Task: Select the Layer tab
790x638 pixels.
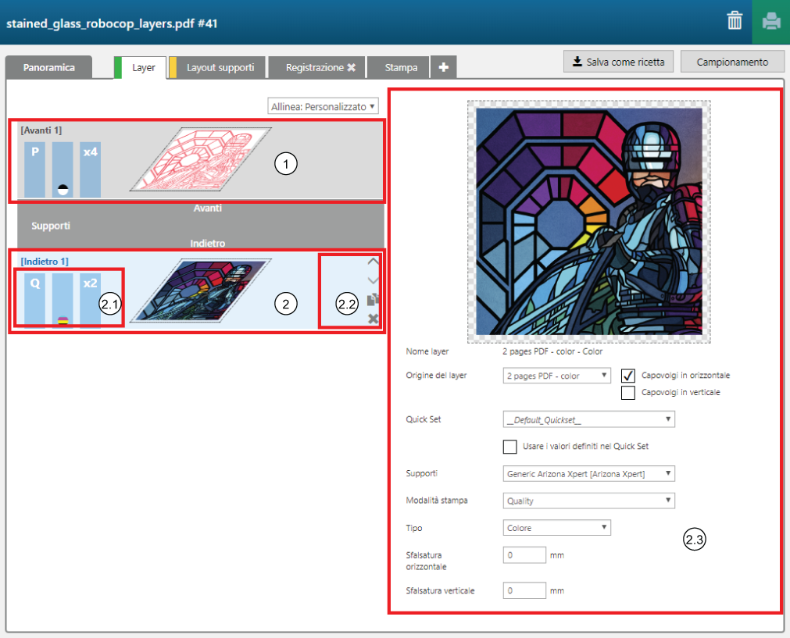Action: (143, 67)
